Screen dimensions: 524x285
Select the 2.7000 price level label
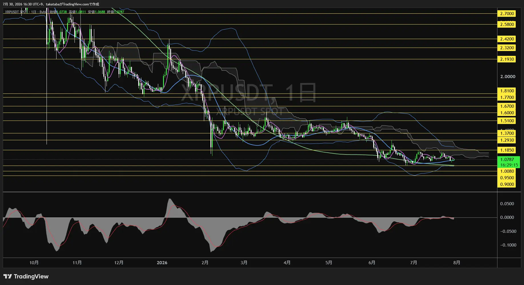pos(507,13)
